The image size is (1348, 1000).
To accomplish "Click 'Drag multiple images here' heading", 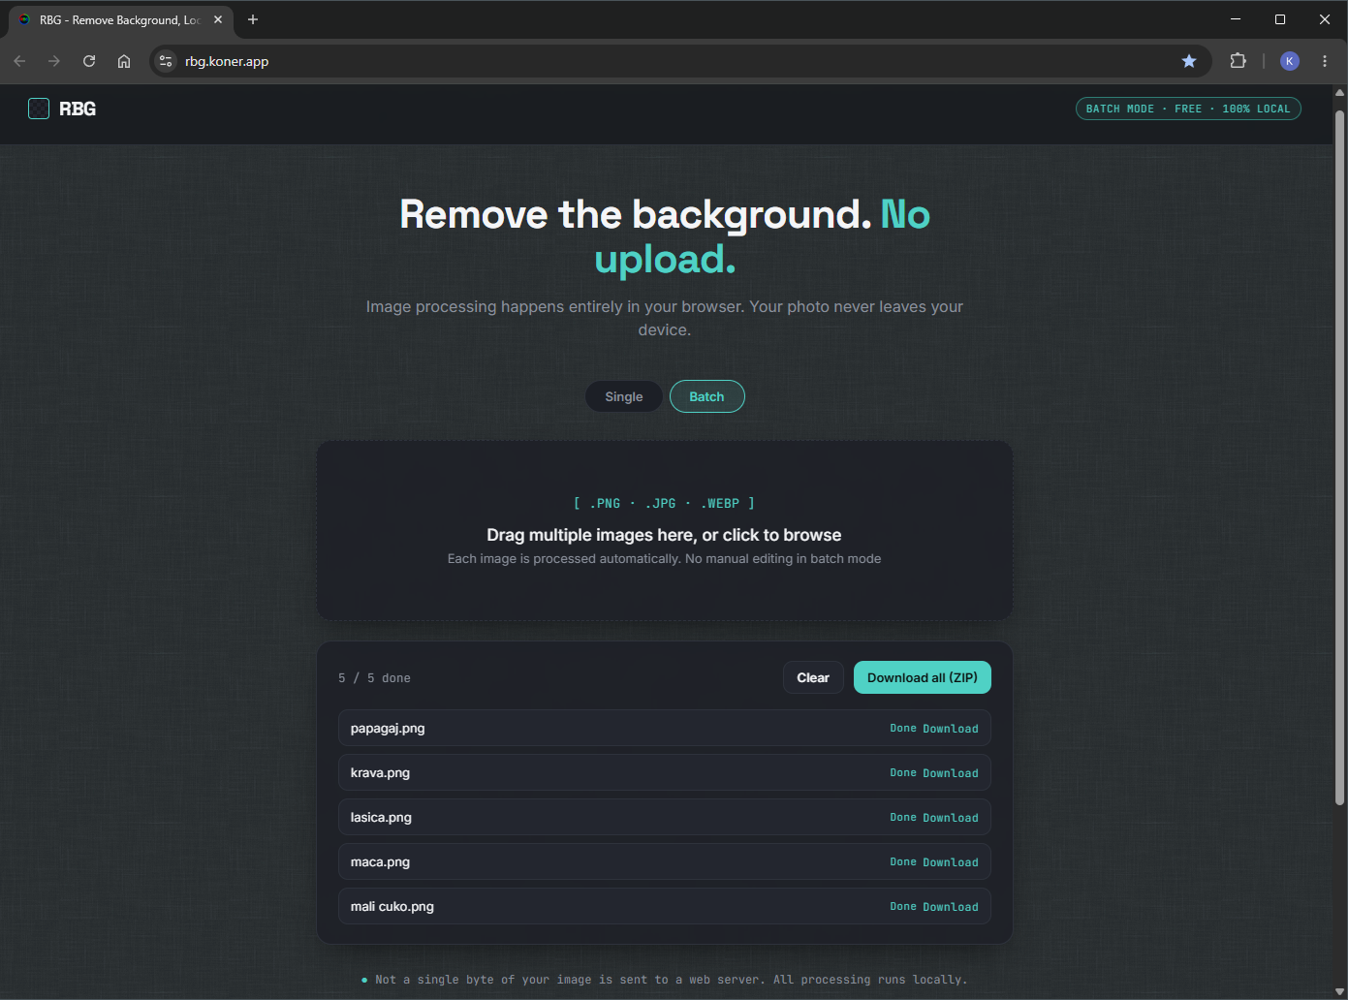I will coord(664,535).
